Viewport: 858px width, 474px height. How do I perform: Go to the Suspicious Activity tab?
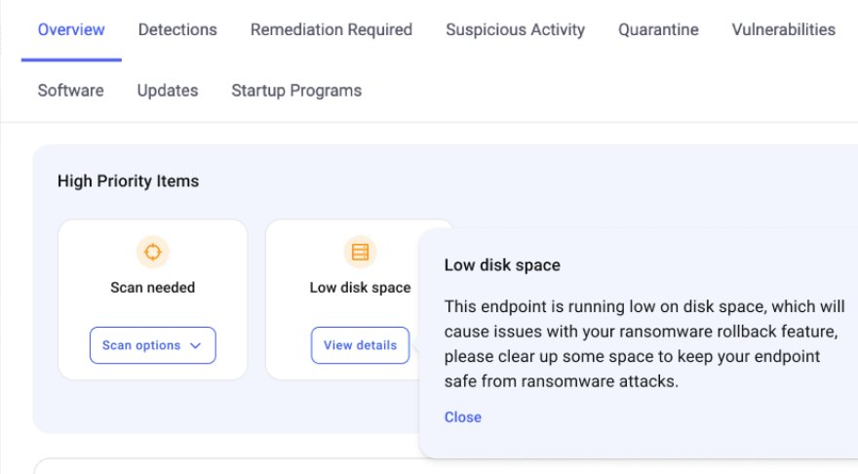(515, 29)
